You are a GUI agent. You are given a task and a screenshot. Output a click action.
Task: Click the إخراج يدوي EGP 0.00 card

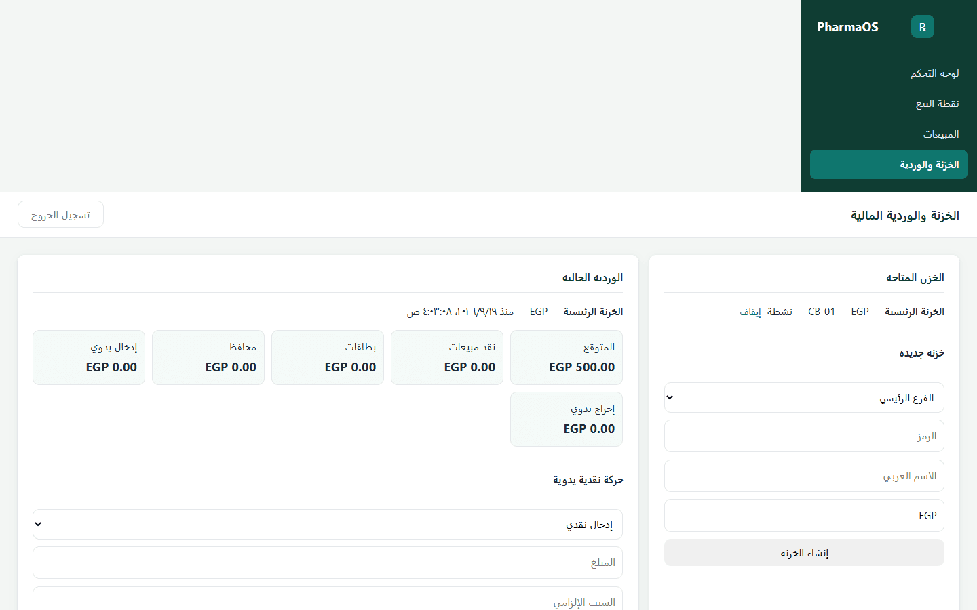(x=567, y=420)
